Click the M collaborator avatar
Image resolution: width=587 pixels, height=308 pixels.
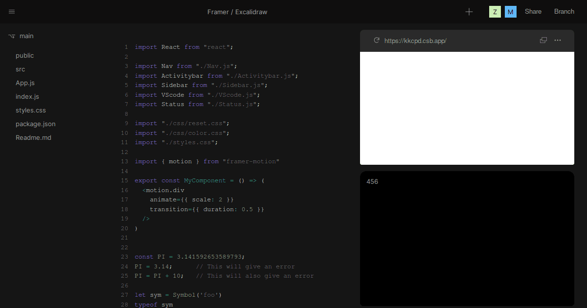click(x=510, y=11)
